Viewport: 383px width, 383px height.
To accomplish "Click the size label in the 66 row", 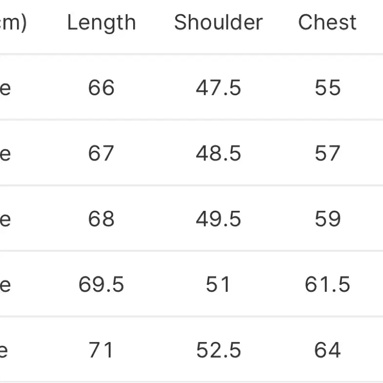I will pyautogui.click(x=5, y=89).
